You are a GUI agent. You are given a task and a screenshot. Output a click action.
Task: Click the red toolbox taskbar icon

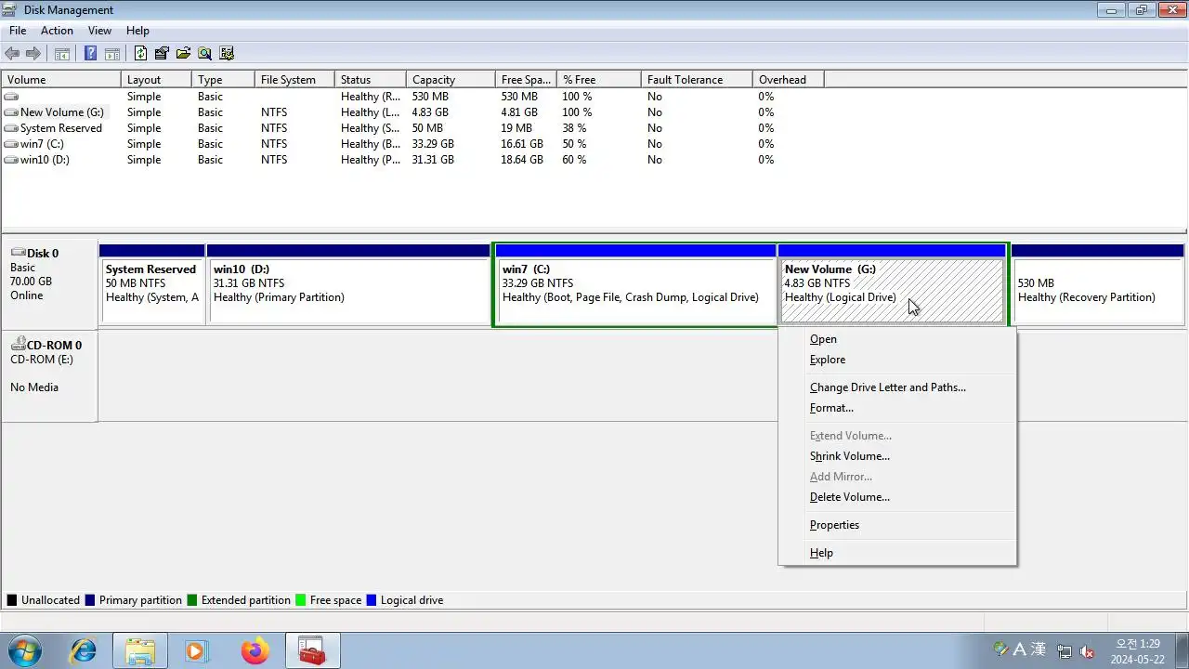coord(312,651)
